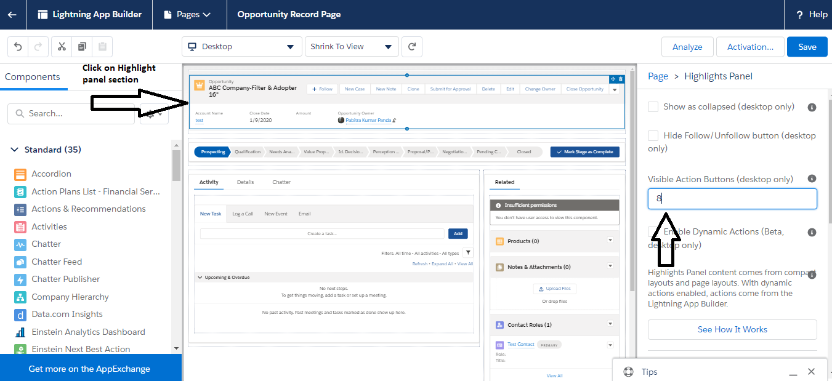Image resolution: width=832 pixels, height=381 pixels.
Task: Open the Pages dropdown in the header
Action: (x=189, y=14)
